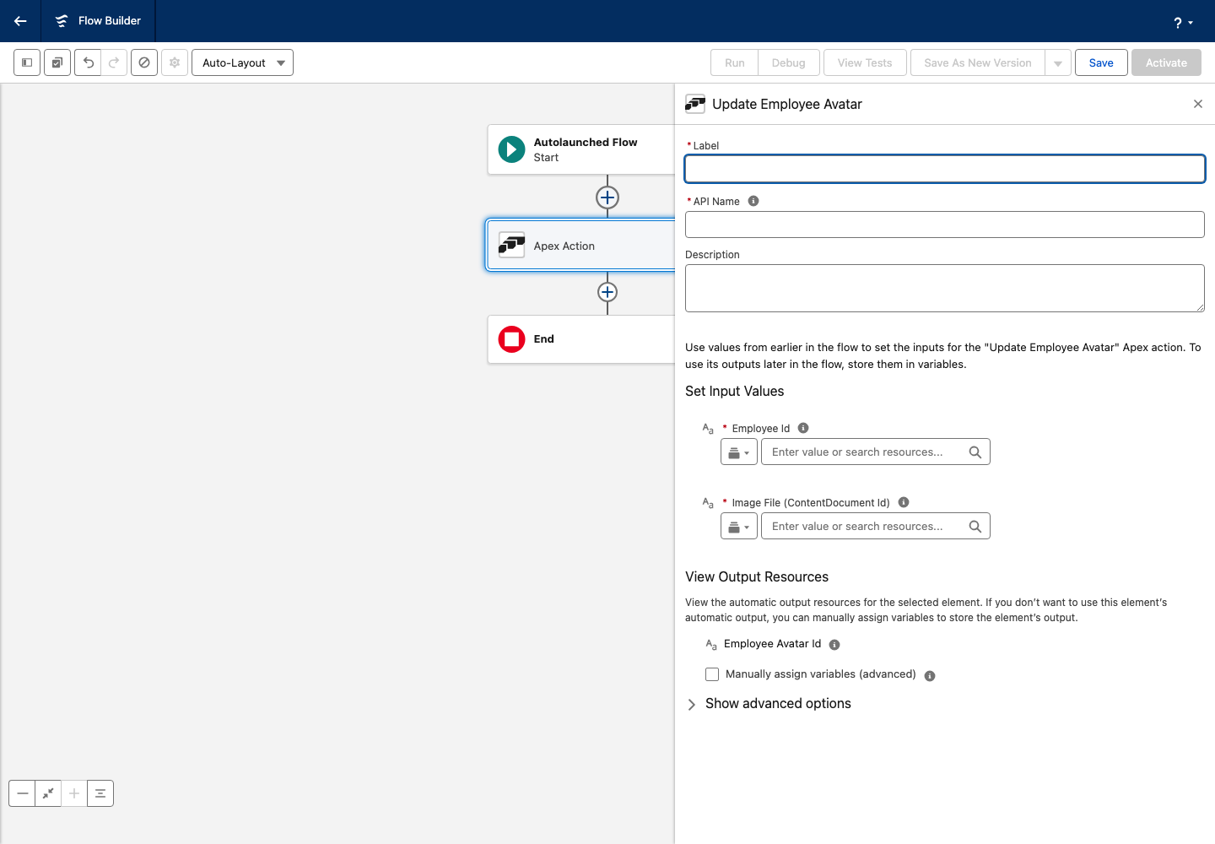
Task: Open the Image File data type dropdown
Action: coord(738,527)
